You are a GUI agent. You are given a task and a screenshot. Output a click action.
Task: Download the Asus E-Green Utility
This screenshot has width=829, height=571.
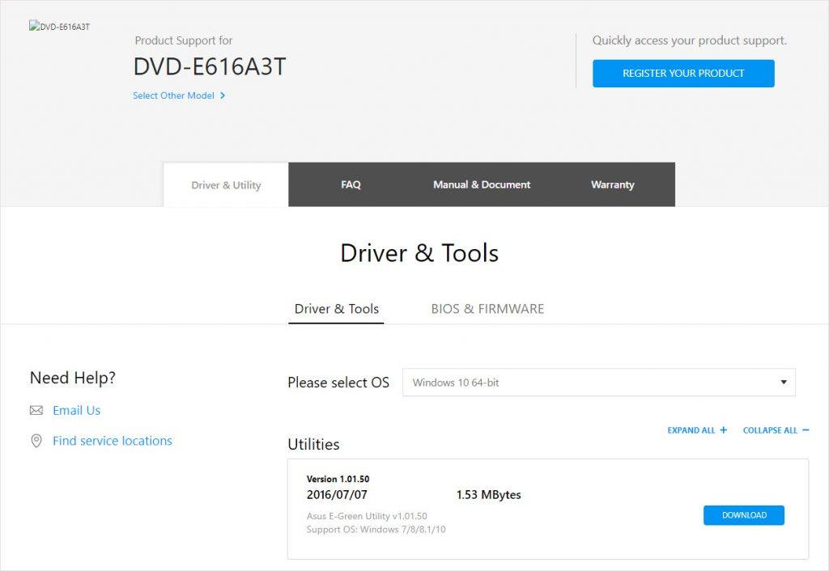coord(743,515)
